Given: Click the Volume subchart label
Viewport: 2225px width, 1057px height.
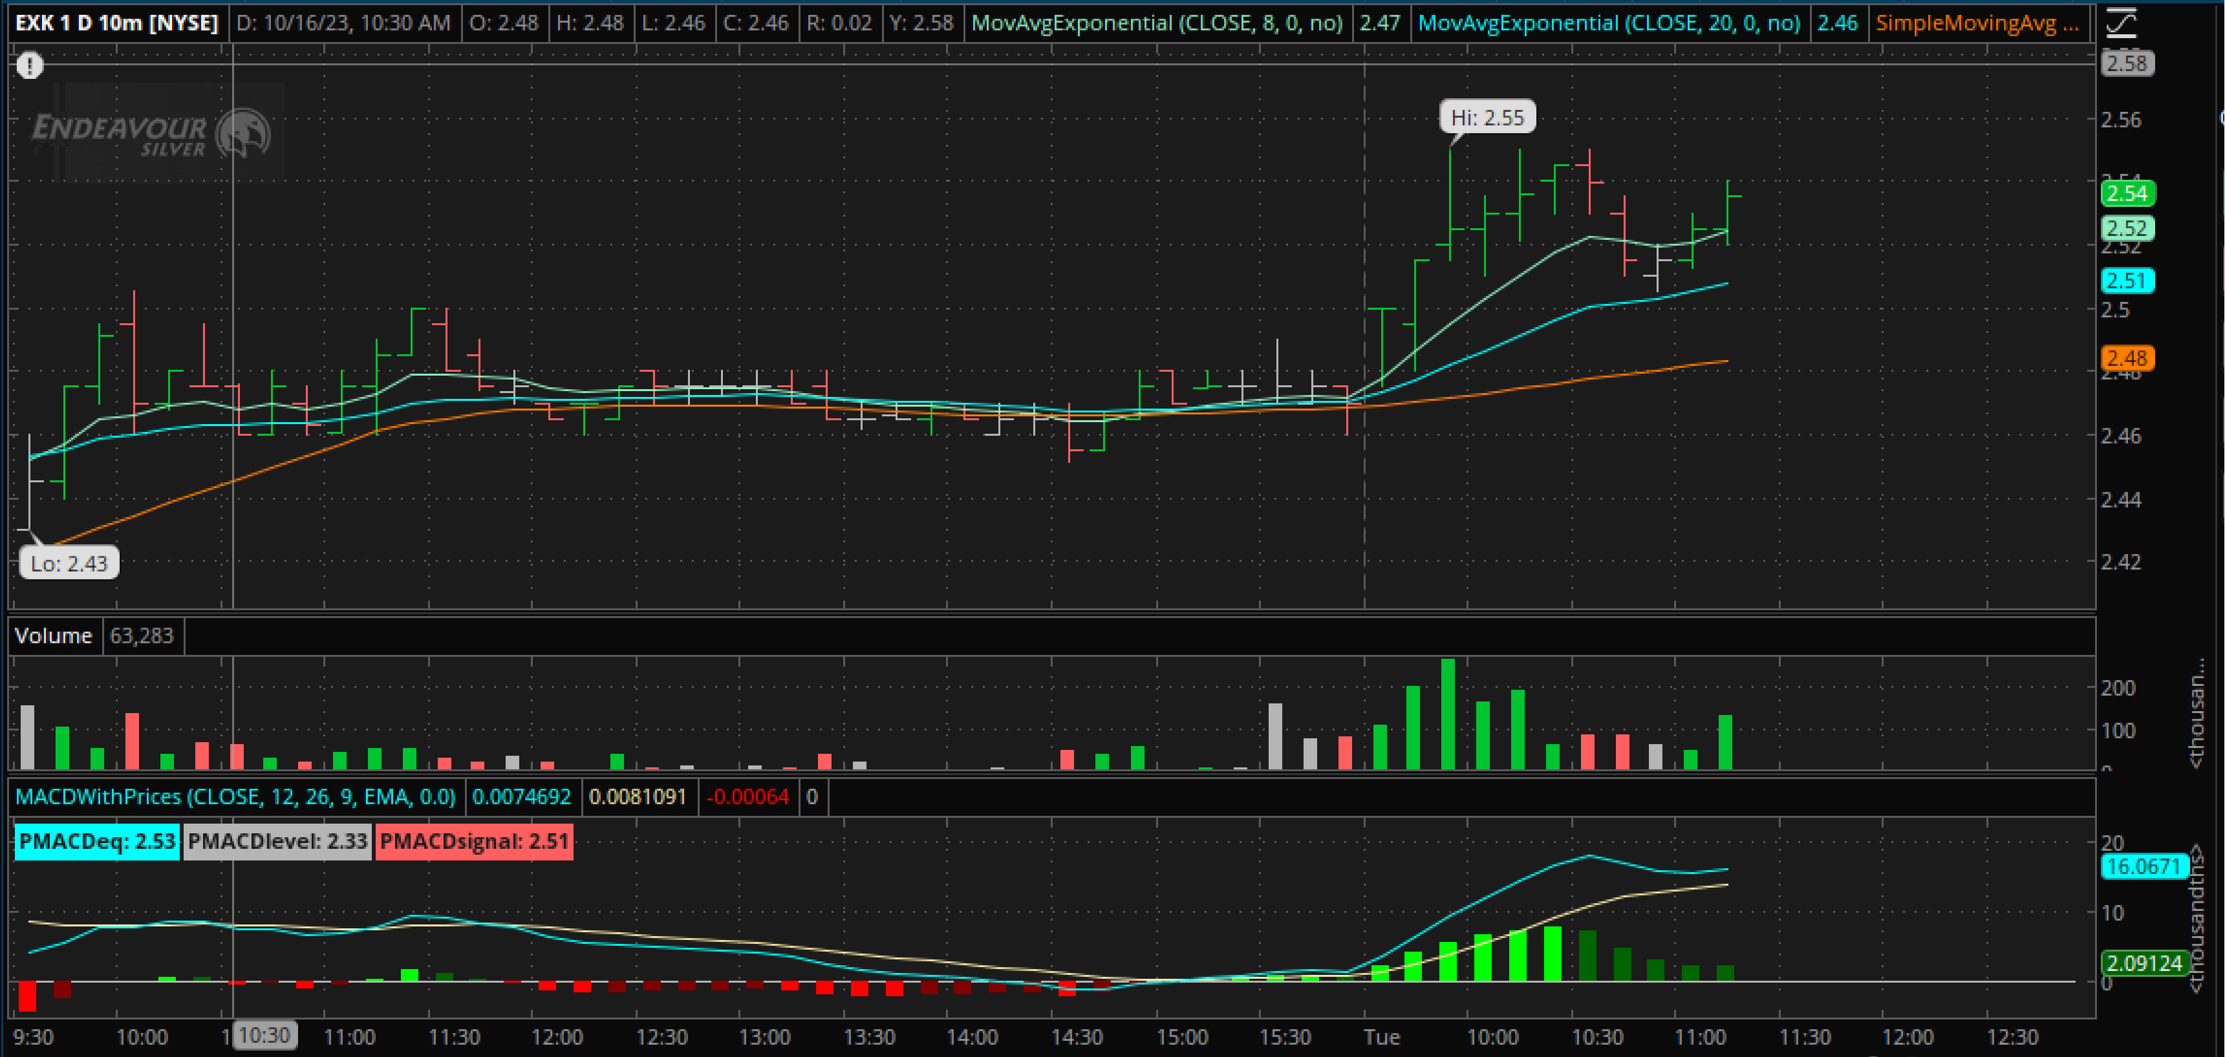Looking at the screenshot, I should click(x=54, y=635).
